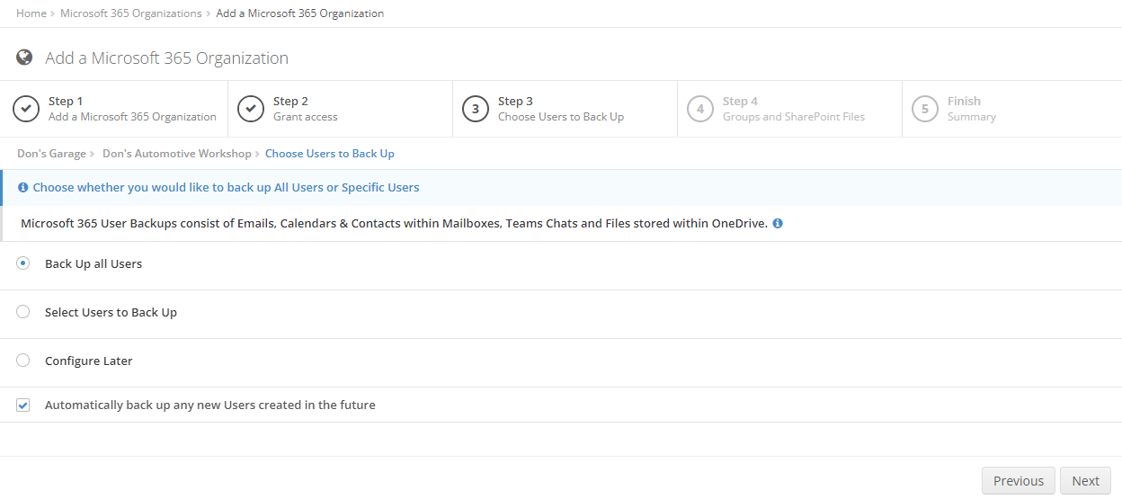
Task: Click the Step 3 numbered circle icon
Action: point(476,109)
